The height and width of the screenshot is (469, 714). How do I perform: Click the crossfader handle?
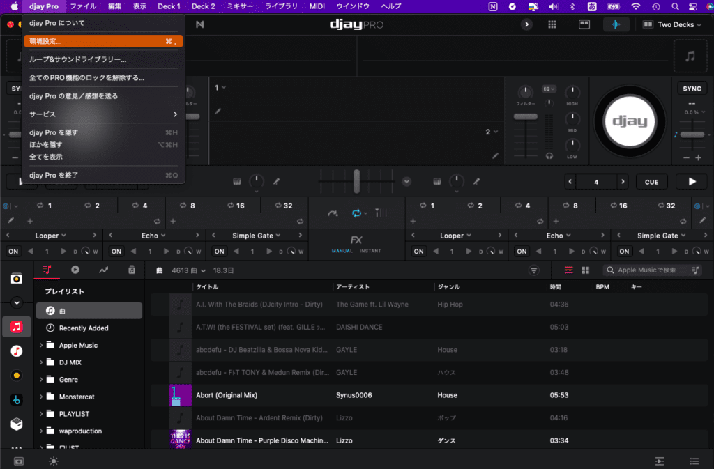[356, 181]
